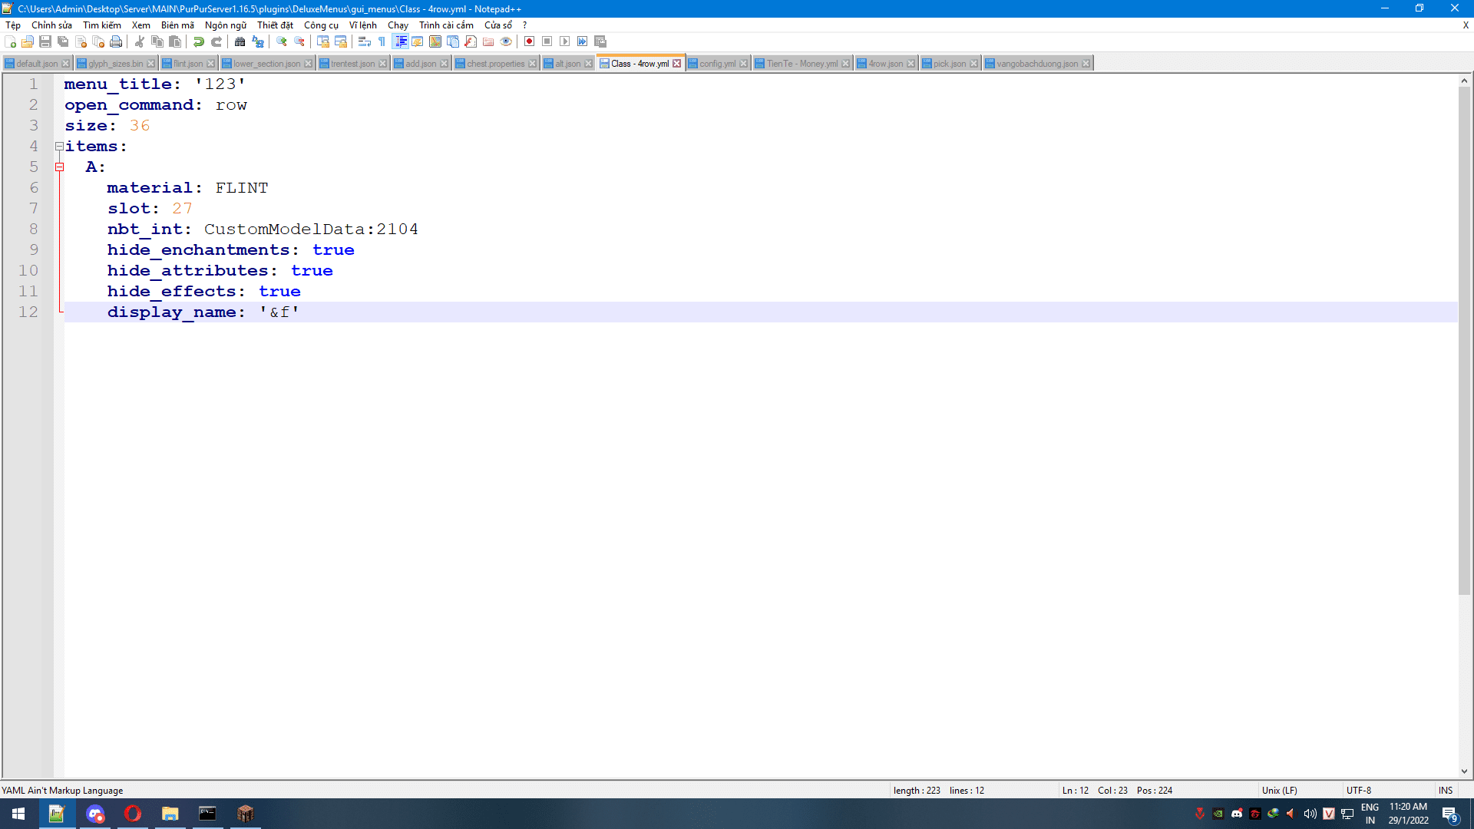Viewport: 1474px width, 829px height.
Task: Click the Zoom in magnifier icon
Action: (x=282, y=41)
